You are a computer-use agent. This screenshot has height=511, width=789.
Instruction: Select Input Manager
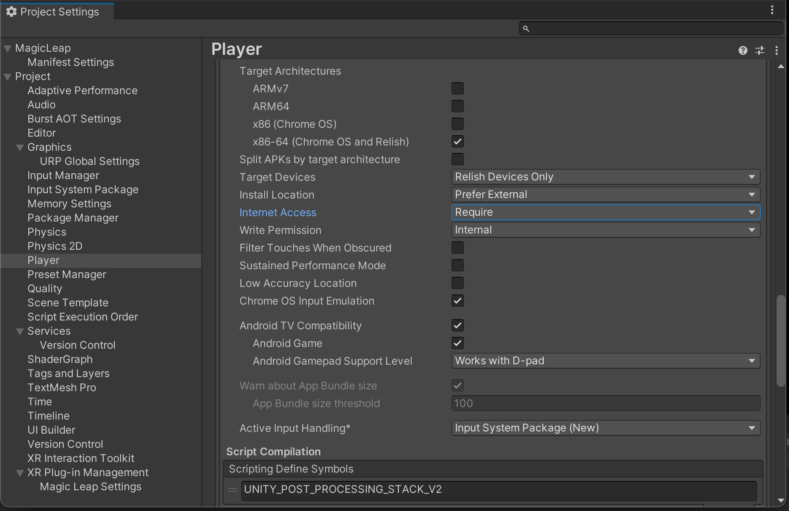63,175
